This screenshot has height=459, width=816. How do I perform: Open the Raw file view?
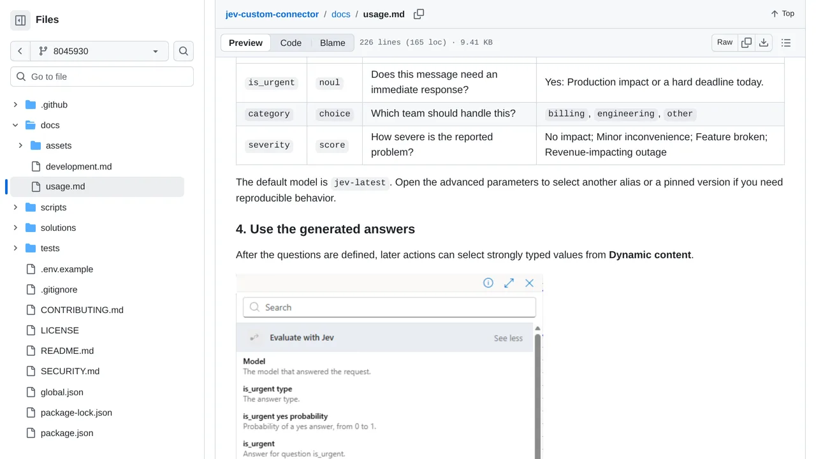pos(725,43)
